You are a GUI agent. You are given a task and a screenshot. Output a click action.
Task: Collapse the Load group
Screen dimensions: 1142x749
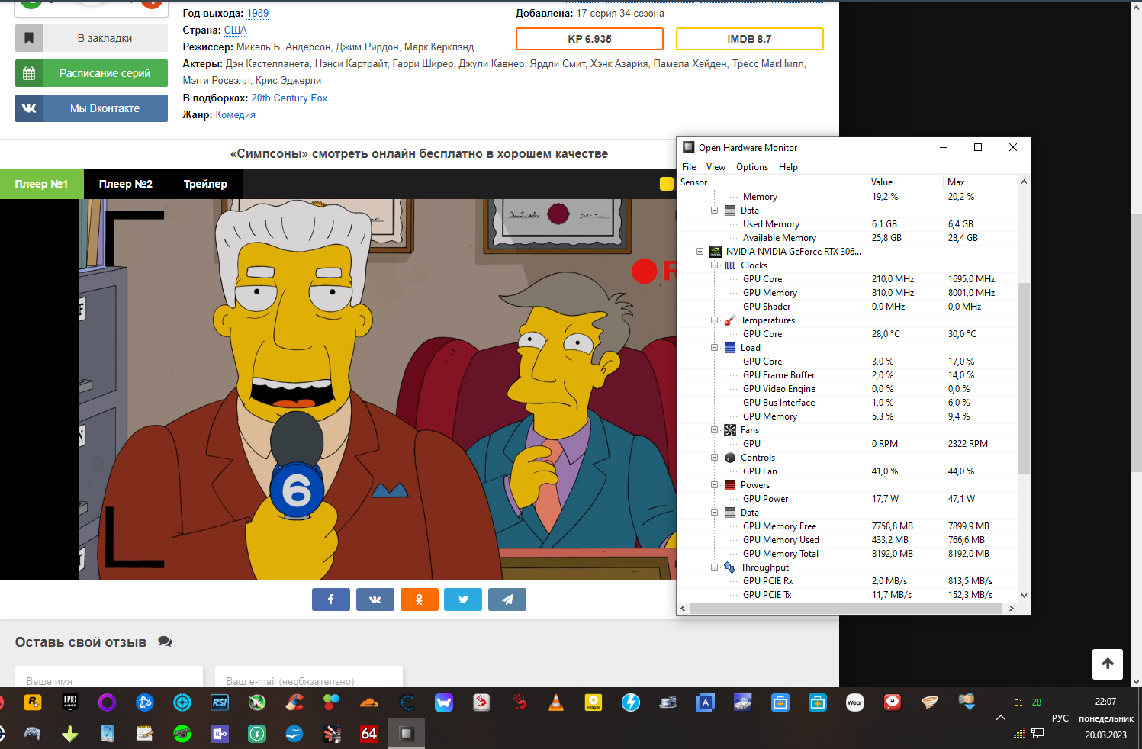click(715, 348)
